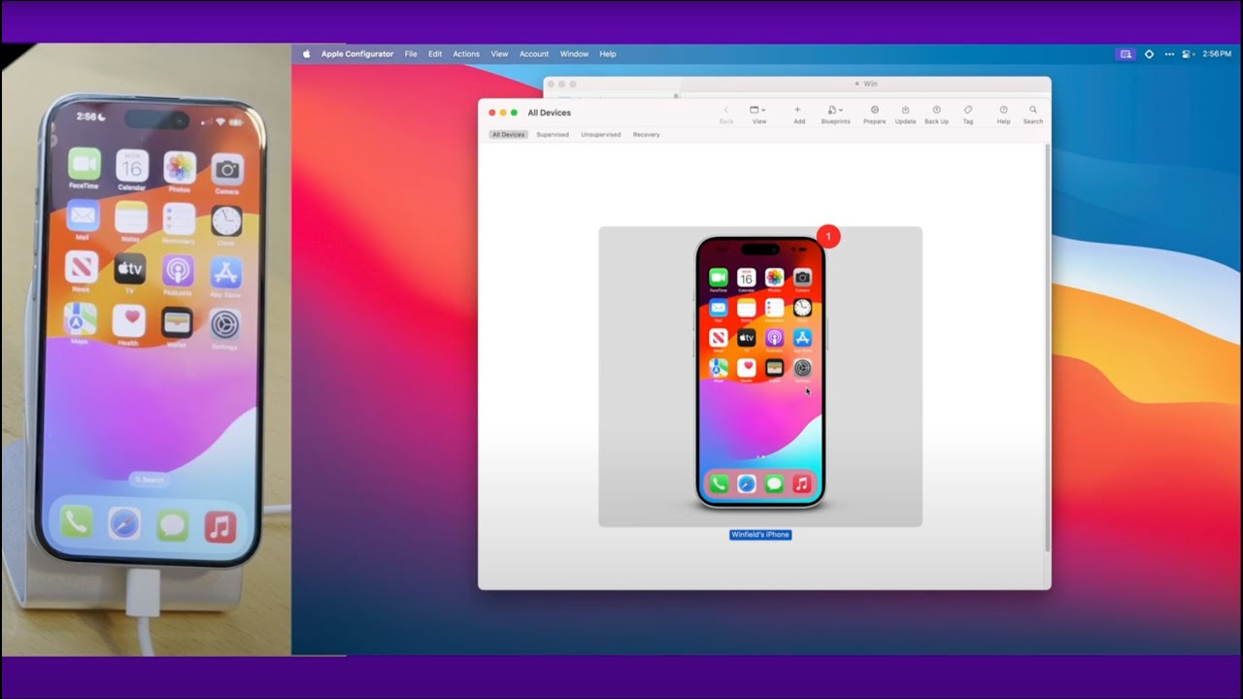Click the Add plus icon in toolbar

tap(798, 111)
